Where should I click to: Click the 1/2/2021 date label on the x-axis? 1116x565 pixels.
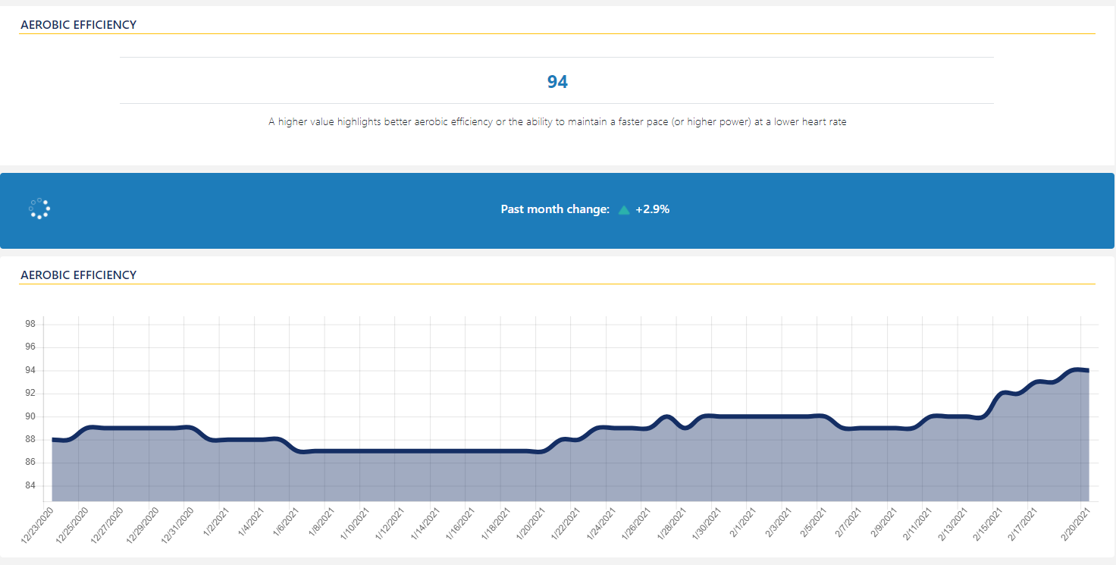point(216,522)
